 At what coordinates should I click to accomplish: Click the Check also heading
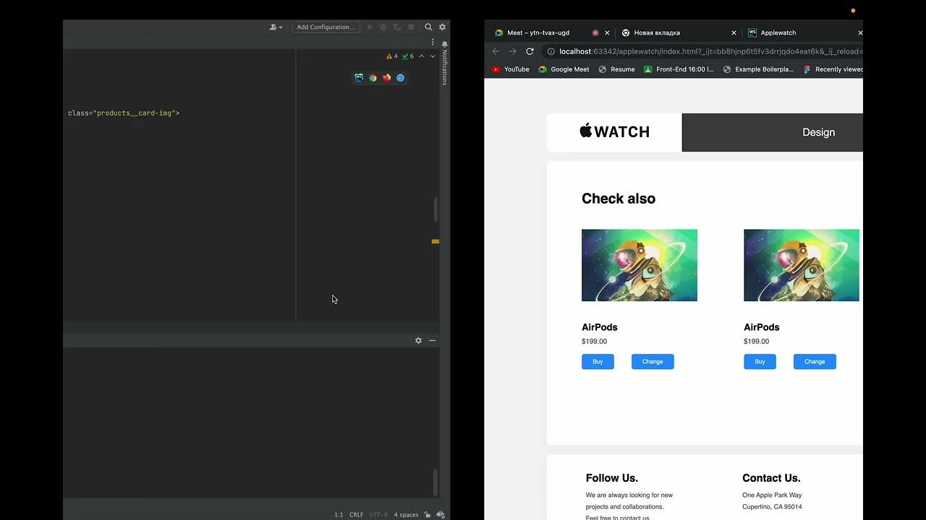tap(619, 199)
